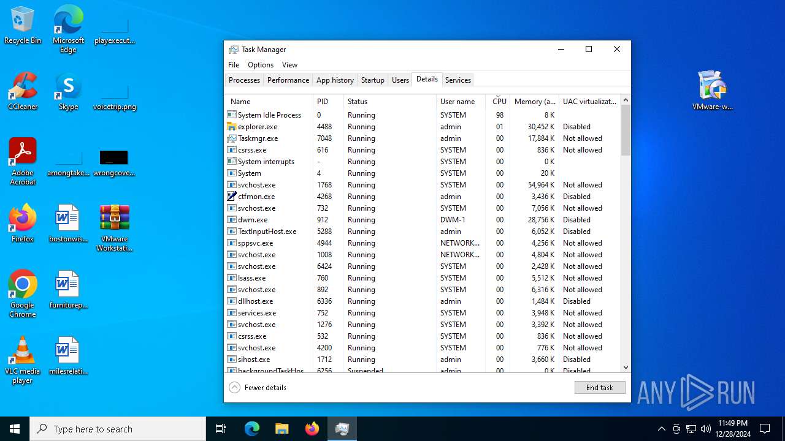Viewport: 785px width, 441px height.
Task: Select Google Chrome desktop icon
Action: tap(23, 293)
